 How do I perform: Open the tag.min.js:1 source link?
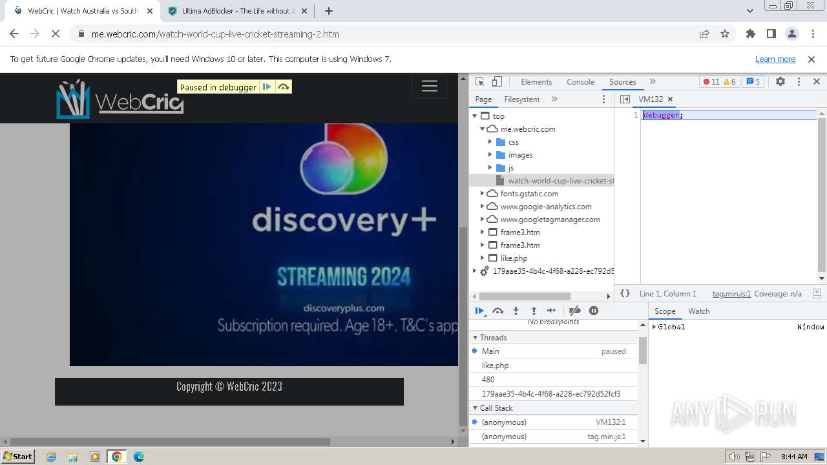pyautogui.click(x=731, y=293)
